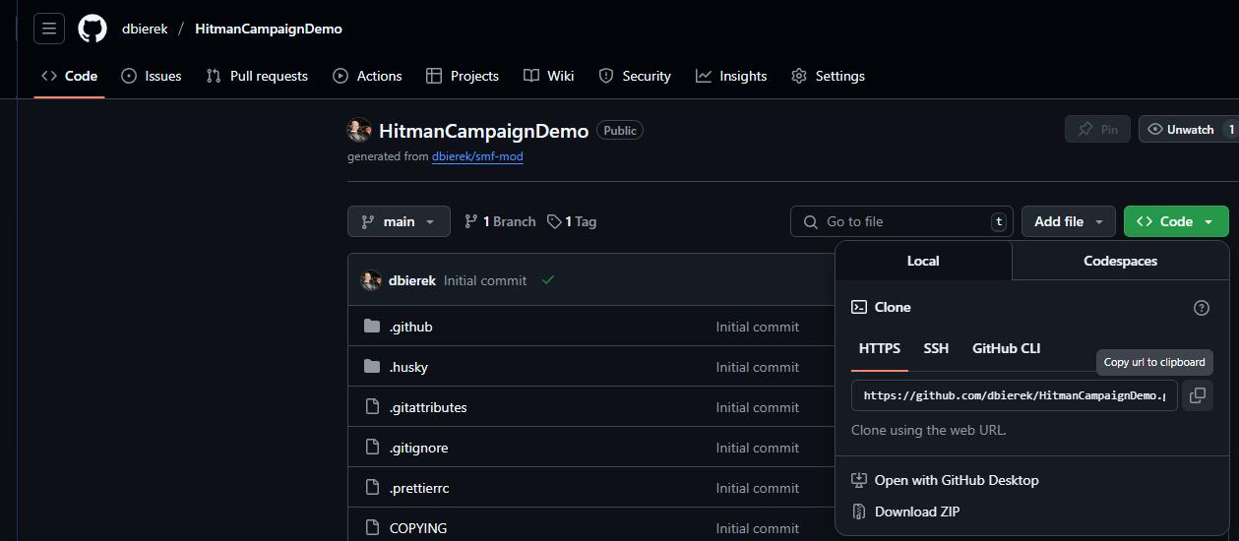This screenshot has height=541, width=1239.
Task: Toggle the green Code dropdown button
Action: click(1176, 221)
